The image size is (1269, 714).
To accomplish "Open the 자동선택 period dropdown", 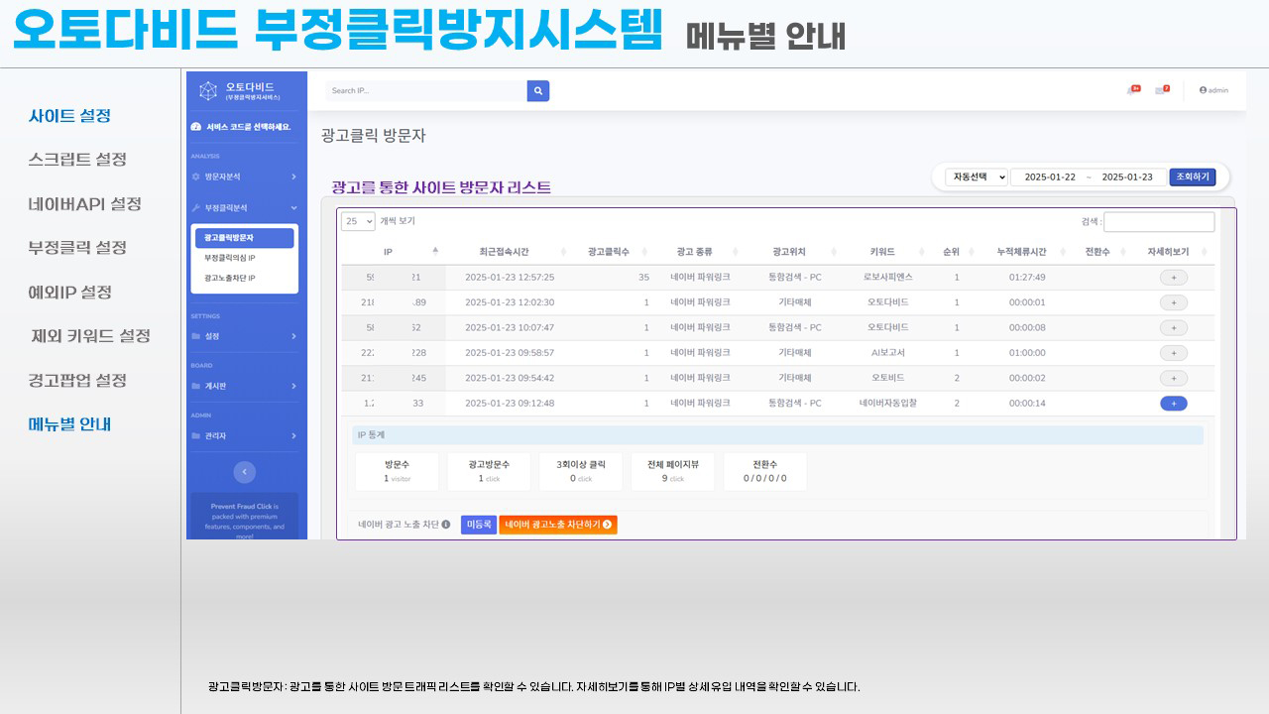I will click(976, 178).
